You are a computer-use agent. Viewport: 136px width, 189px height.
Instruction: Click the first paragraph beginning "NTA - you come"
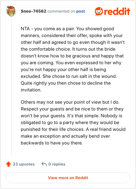(x=73, y=59)
